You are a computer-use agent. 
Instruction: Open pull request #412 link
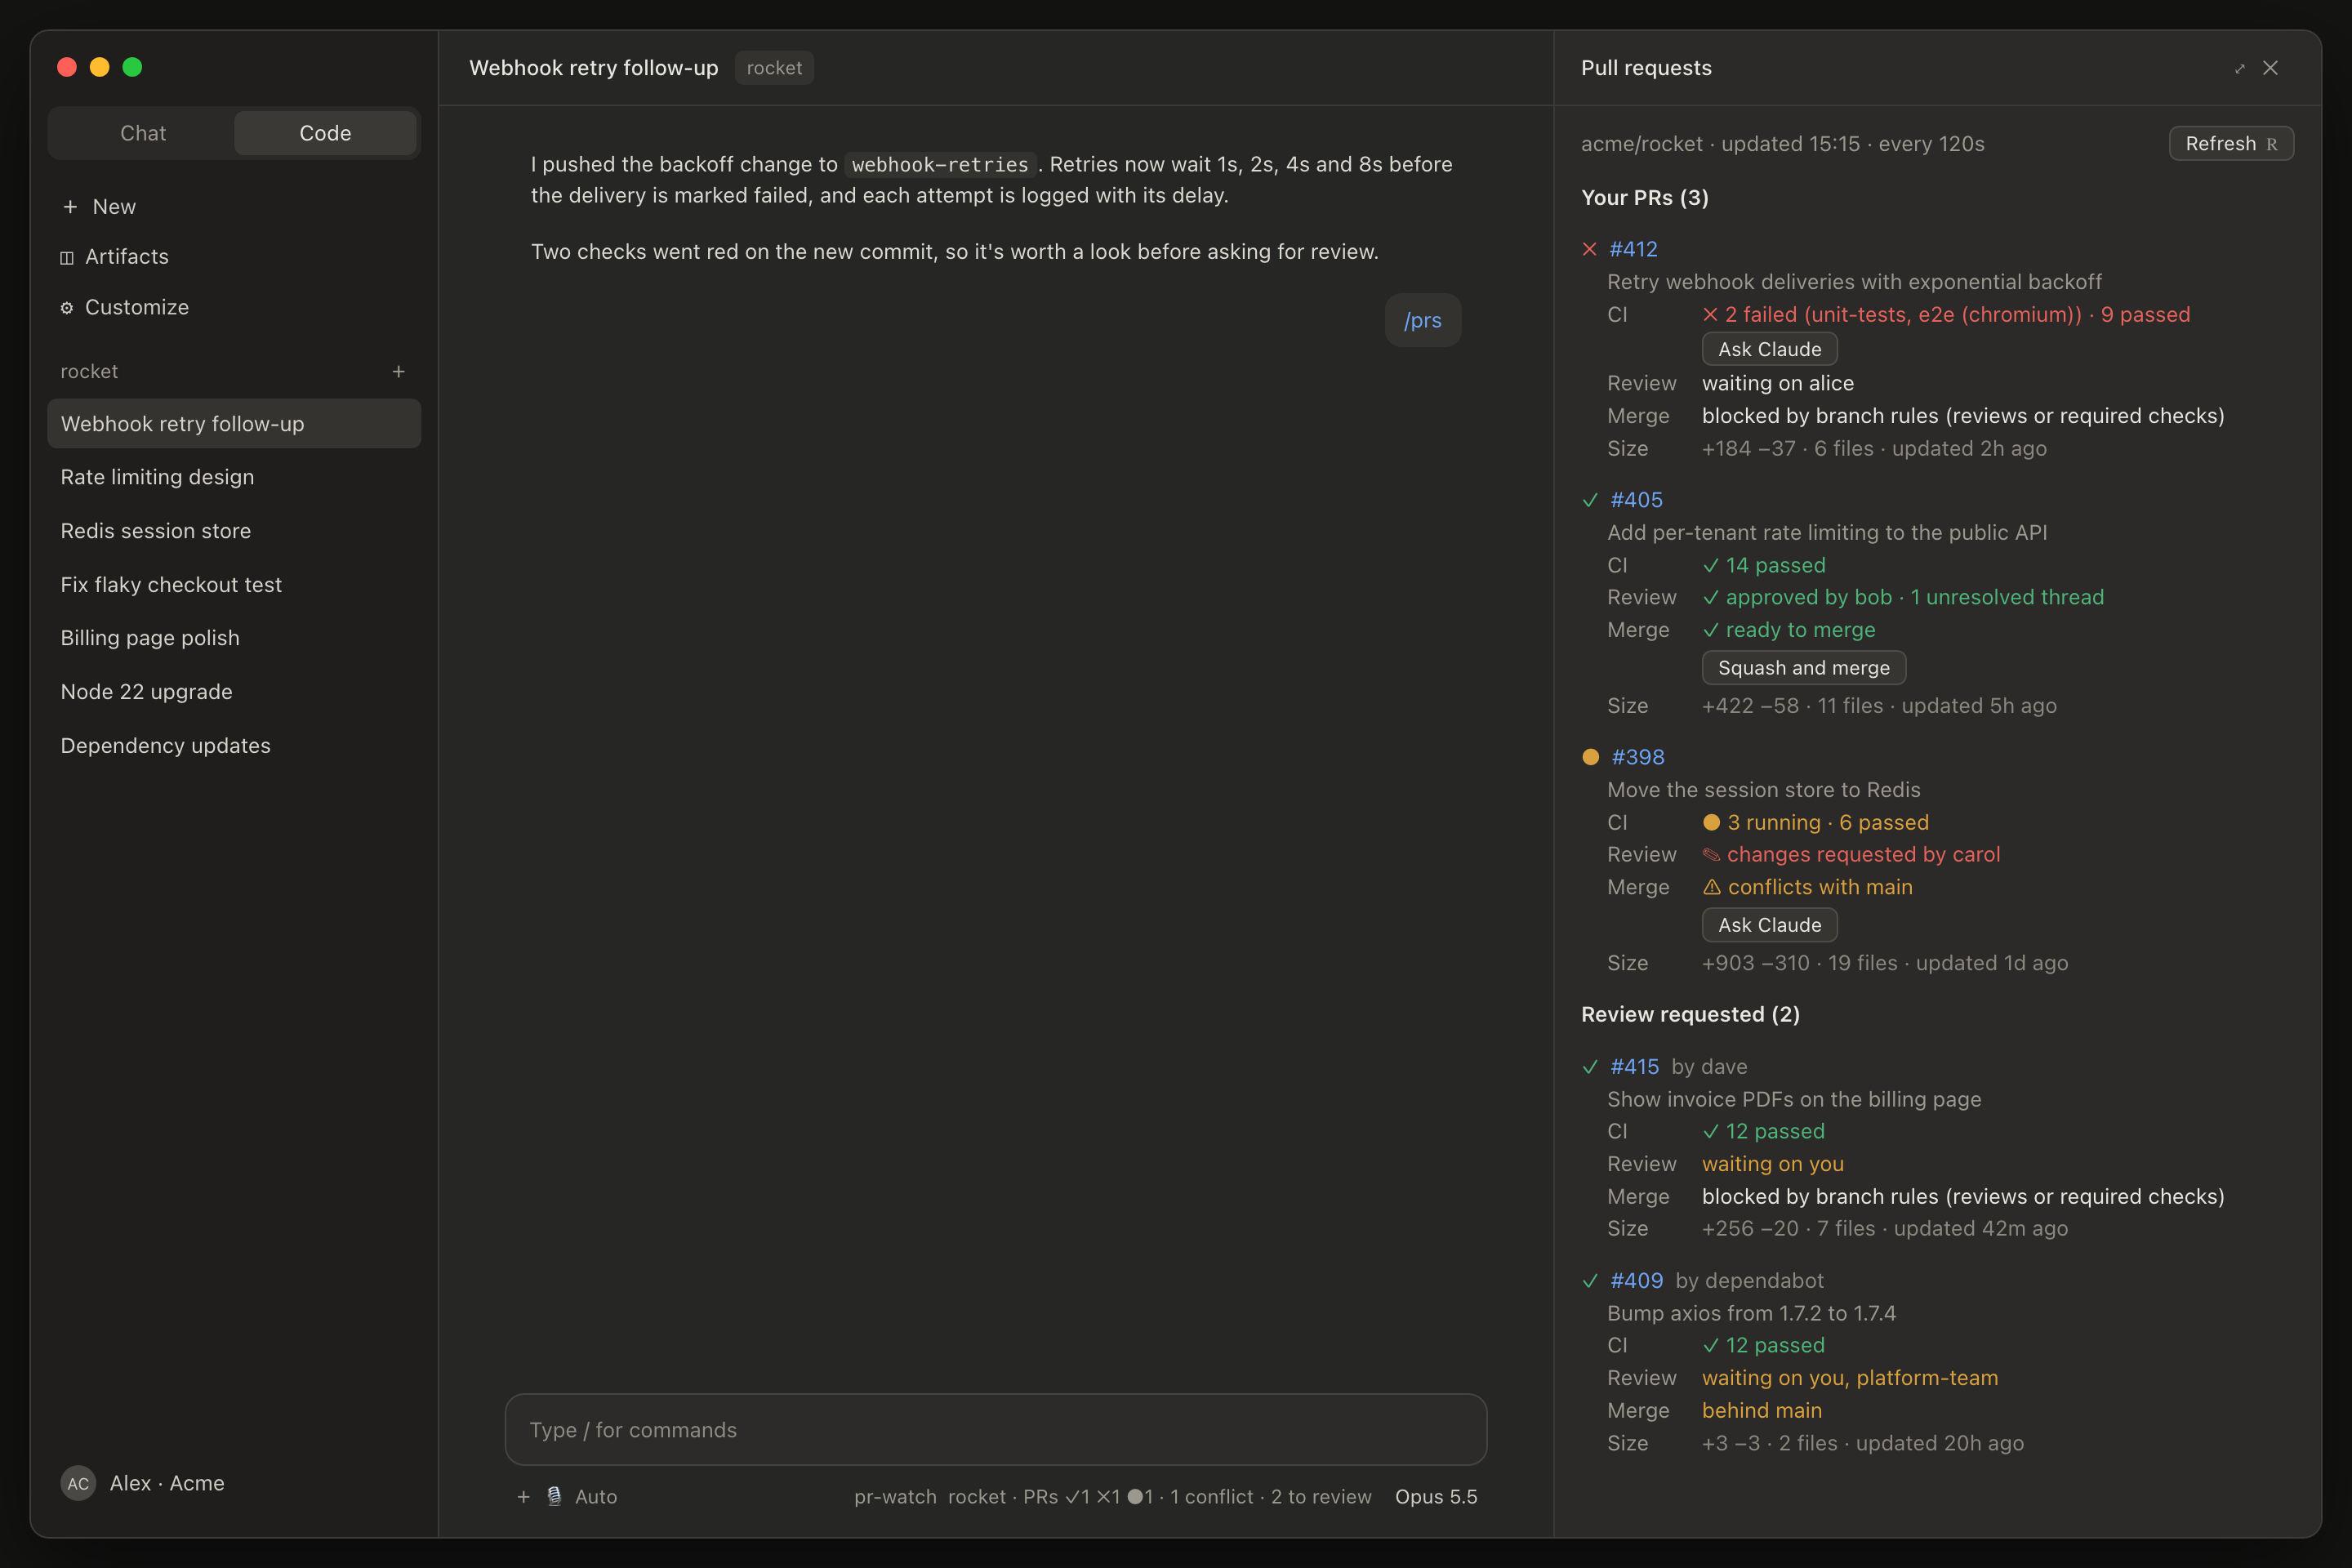pyautogui.click(x=1633, y=249)
